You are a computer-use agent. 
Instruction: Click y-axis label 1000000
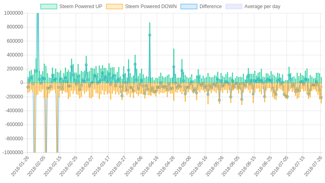13,13
